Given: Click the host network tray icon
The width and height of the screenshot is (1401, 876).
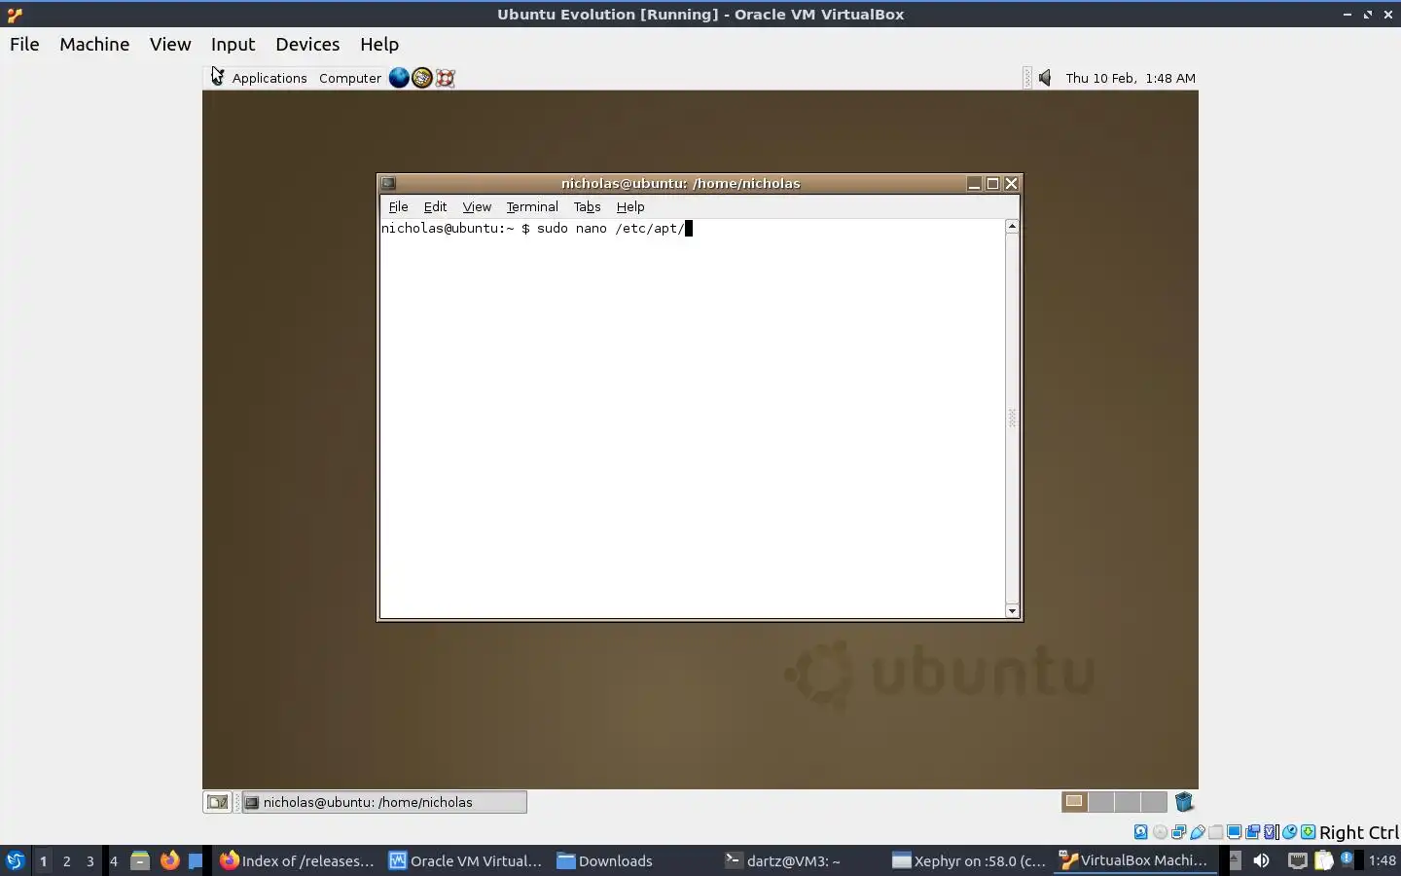Looking at the screenshot, I should [x=1298, y=860].
